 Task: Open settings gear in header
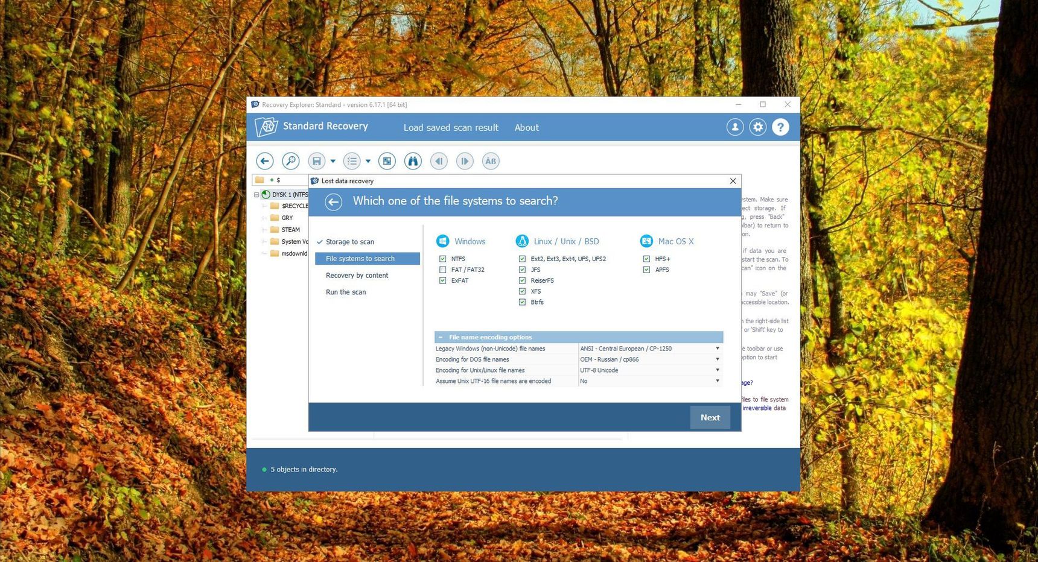coord(758,127)
